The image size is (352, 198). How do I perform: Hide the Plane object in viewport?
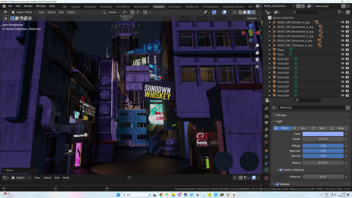pos(343,49)
